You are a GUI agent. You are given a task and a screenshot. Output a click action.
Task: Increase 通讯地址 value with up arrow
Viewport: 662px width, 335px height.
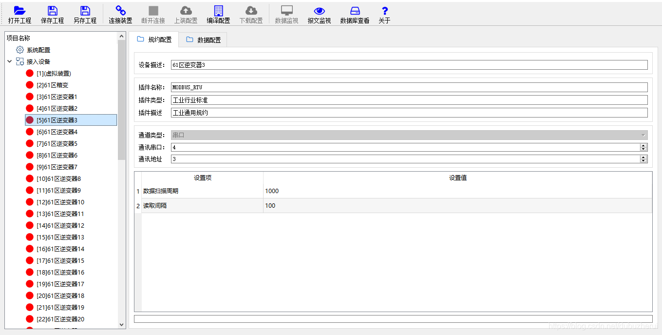(644, 157)
